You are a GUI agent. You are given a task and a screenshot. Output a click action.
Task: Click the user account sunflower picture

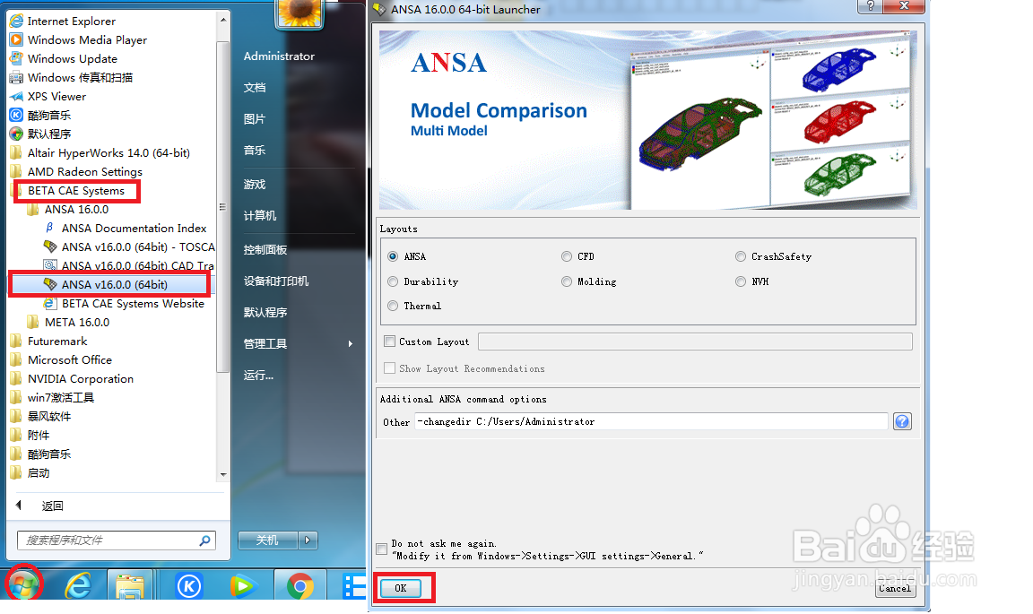click(x=299, y=13)
